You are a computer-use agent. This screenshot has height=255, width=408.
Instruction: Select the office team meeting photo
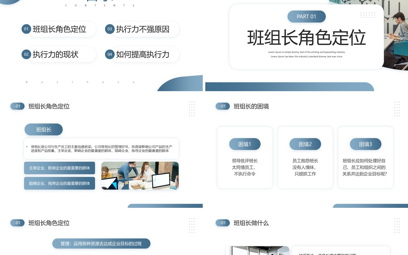(140, 176)
